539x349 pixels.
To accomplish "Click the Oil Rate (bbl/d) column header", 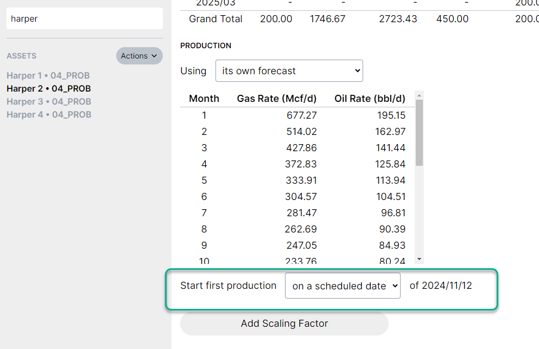I will pyautogui.click(x=370, y=99).
